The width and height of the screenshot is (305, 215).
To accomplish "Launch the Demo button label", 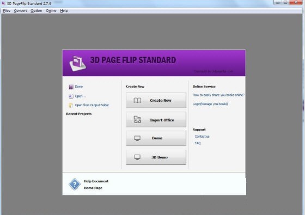I will pos(157,138).
